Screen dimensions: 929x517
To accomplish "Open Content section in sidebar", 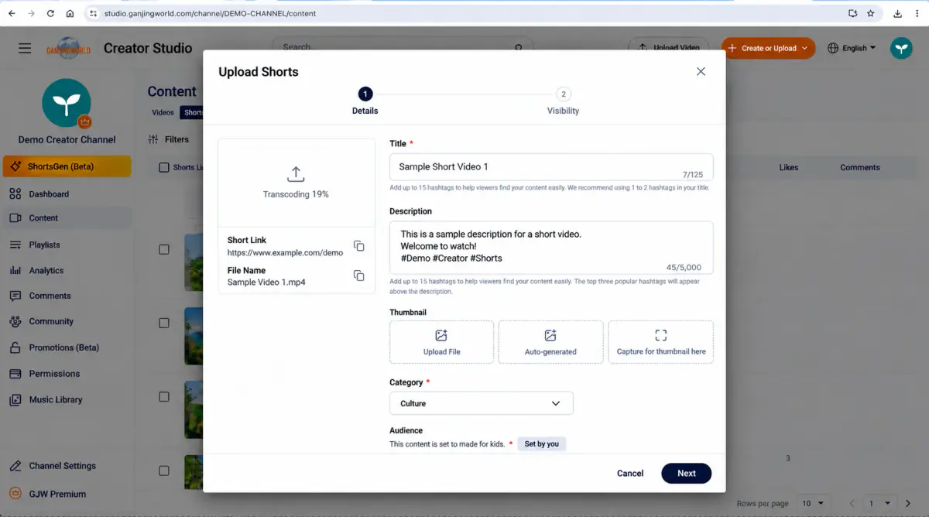I will pyautogui.click(x=67, y=218).
